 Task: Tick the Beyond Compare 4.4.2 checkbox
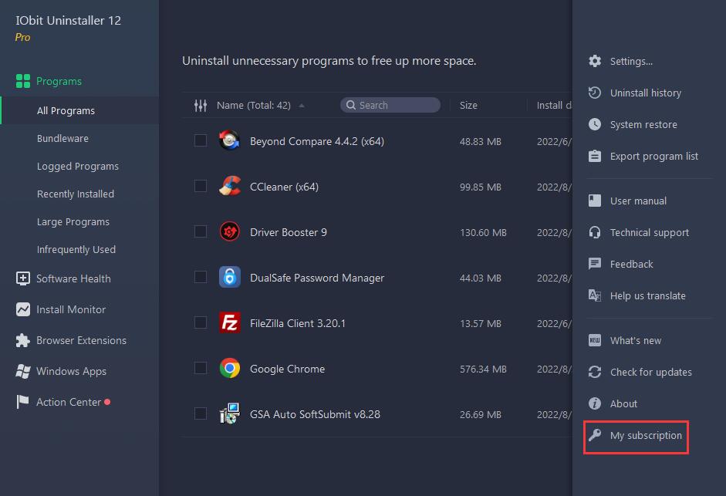[201, 140]
